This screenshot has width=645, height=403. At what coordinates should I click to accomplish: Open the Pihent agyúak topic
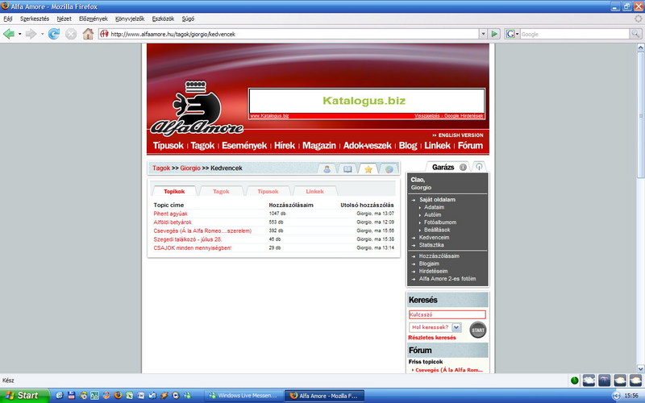tap(170, 214)
